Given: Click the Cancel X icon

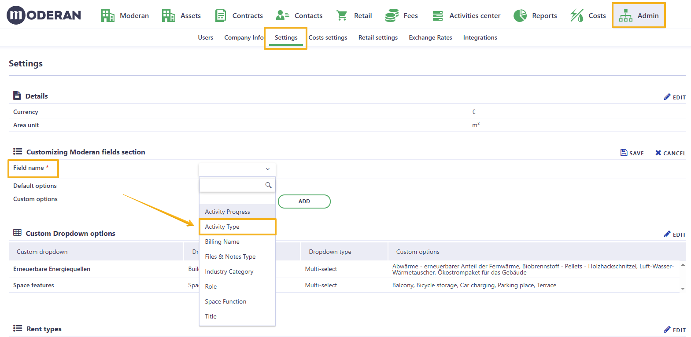Looking at the screenshot, I should [658, 153].
